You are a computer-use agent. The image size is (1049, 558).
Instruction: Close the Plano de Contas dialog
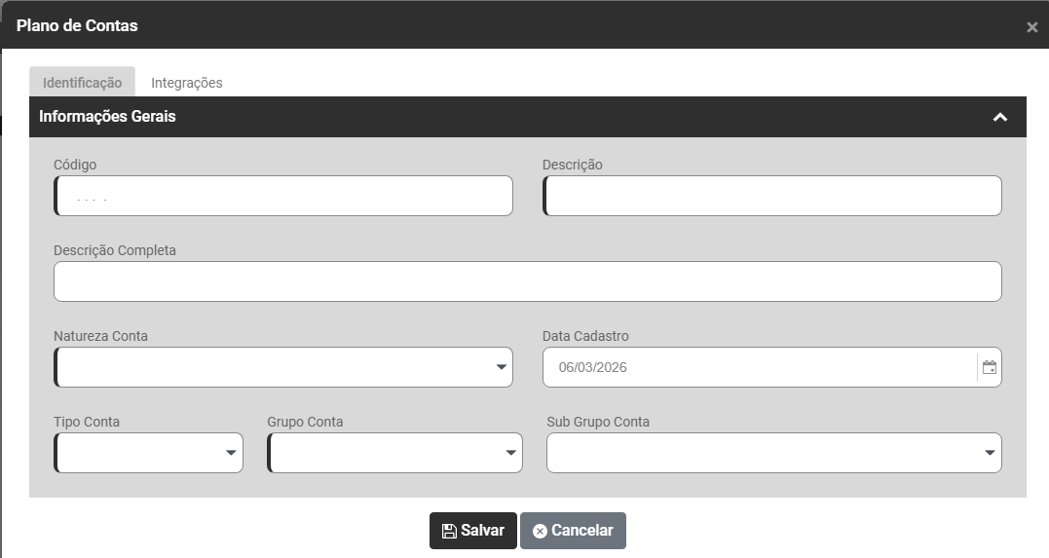[1031, 27]
